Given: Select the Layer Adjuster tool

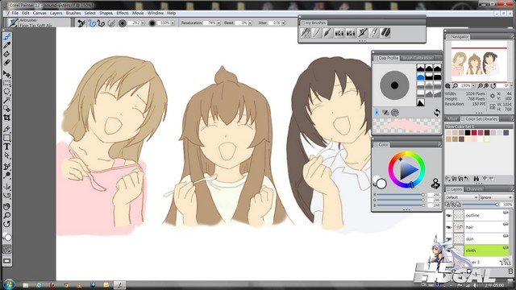Looking at the screenshot, I should (x=7, y=74).
